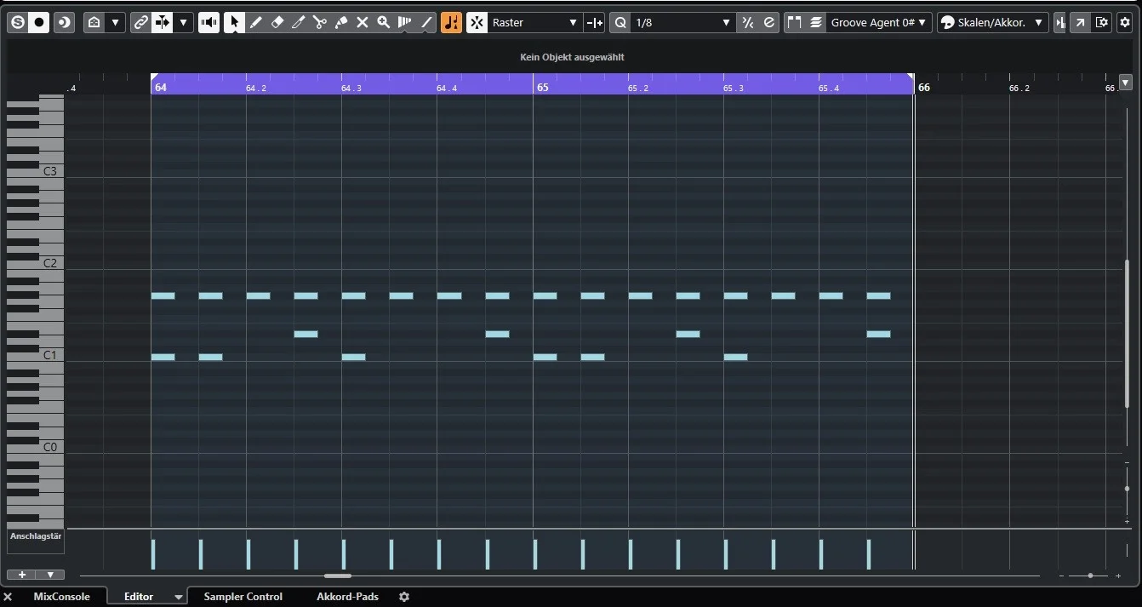The image size is (1142, 607).
Task: Toggle Solo Editor button
Action: click(x=16, y=22)
